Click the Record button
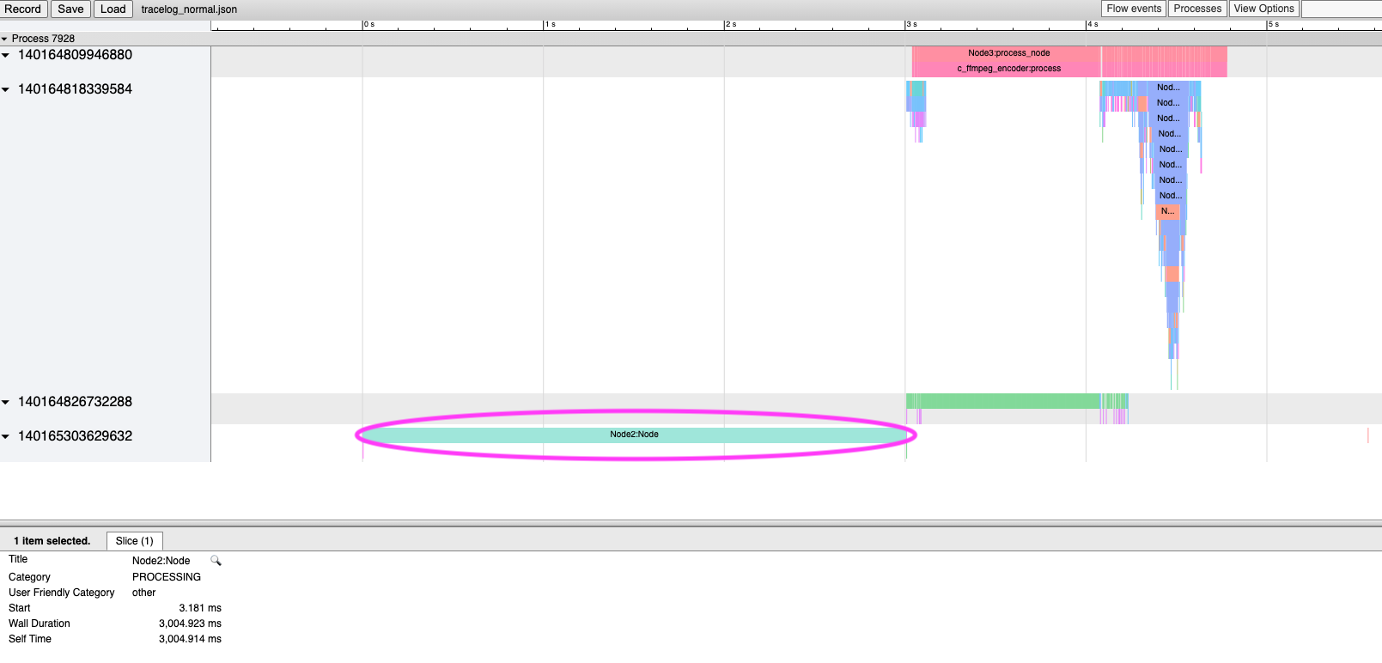The image size is (1382, 663). [23, 9]
